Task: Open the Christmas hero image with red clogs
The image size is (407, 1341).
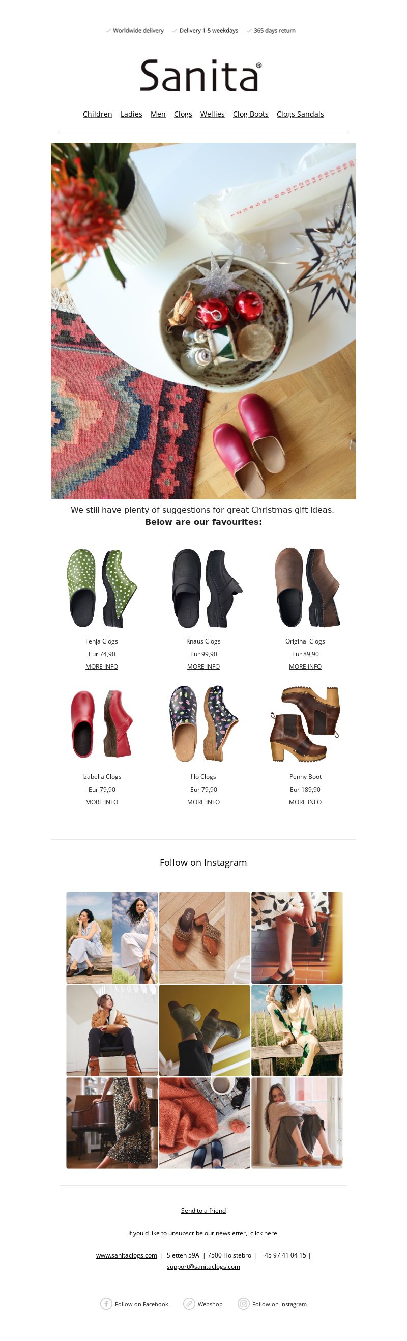Action: tap(203, 321)
